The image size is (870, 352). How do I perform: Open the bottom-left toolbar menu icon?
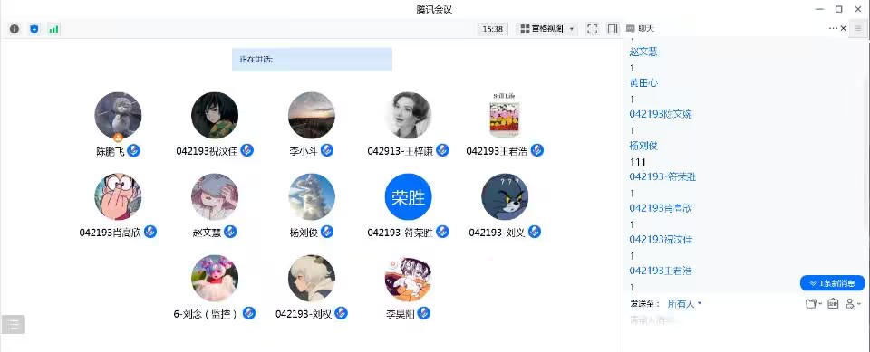click(14, 324)
